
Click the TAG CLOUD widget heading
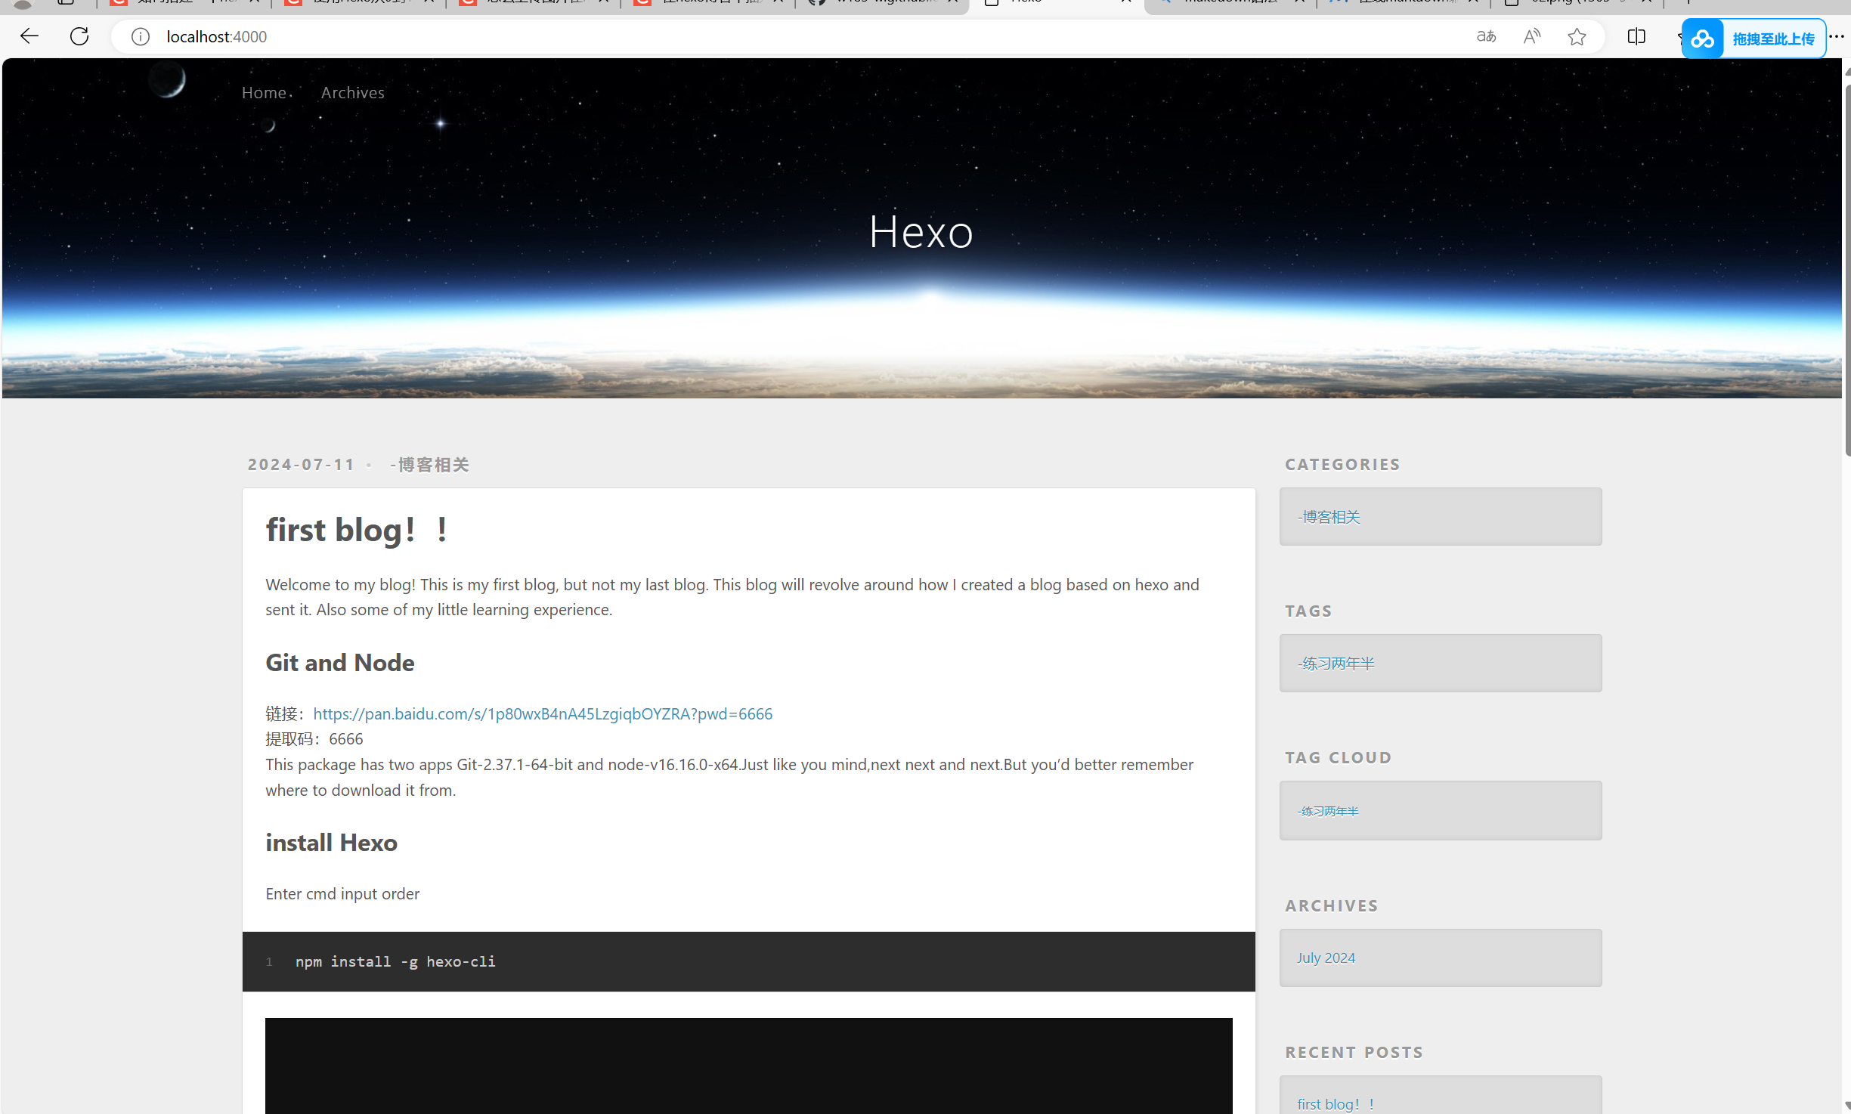[1338, 757]
